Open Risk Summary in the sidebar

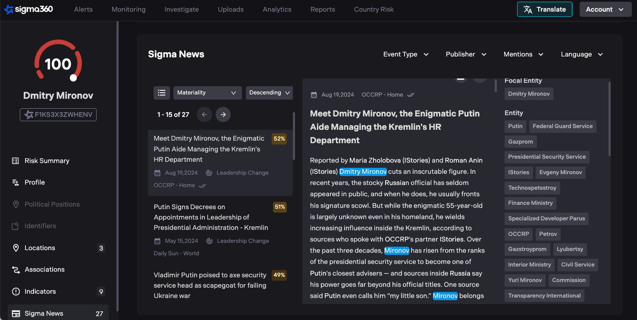(x=47, y=161)
